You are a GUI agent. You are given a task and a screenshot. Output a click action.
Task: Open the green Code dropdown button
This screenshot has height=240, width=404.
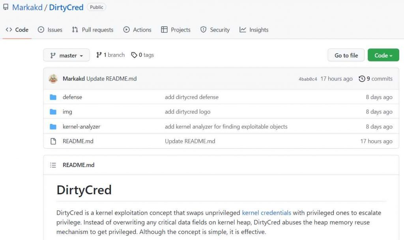click(383, 55)
